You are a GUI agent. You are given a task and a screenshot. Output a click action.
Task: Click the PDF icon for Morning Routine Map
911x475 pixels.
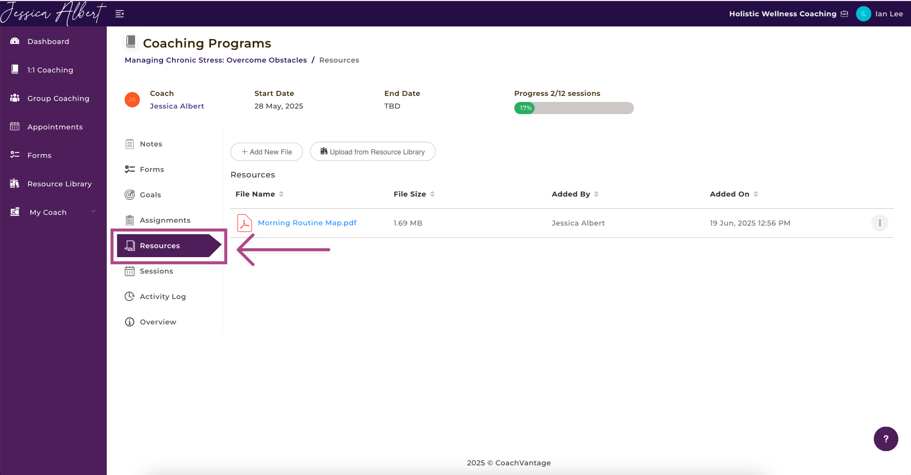click(244, 223)
